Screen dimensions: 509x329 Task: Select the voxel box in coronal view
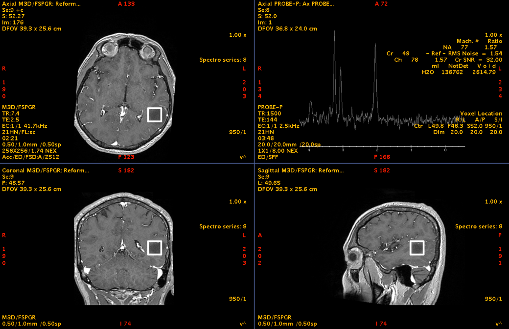pyautogui.click(x=155, y=248)
